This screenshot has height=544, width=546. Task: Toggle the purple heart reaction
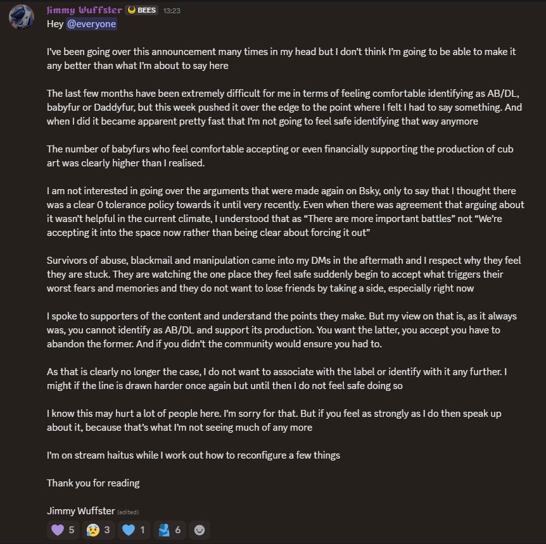point(63,529)
